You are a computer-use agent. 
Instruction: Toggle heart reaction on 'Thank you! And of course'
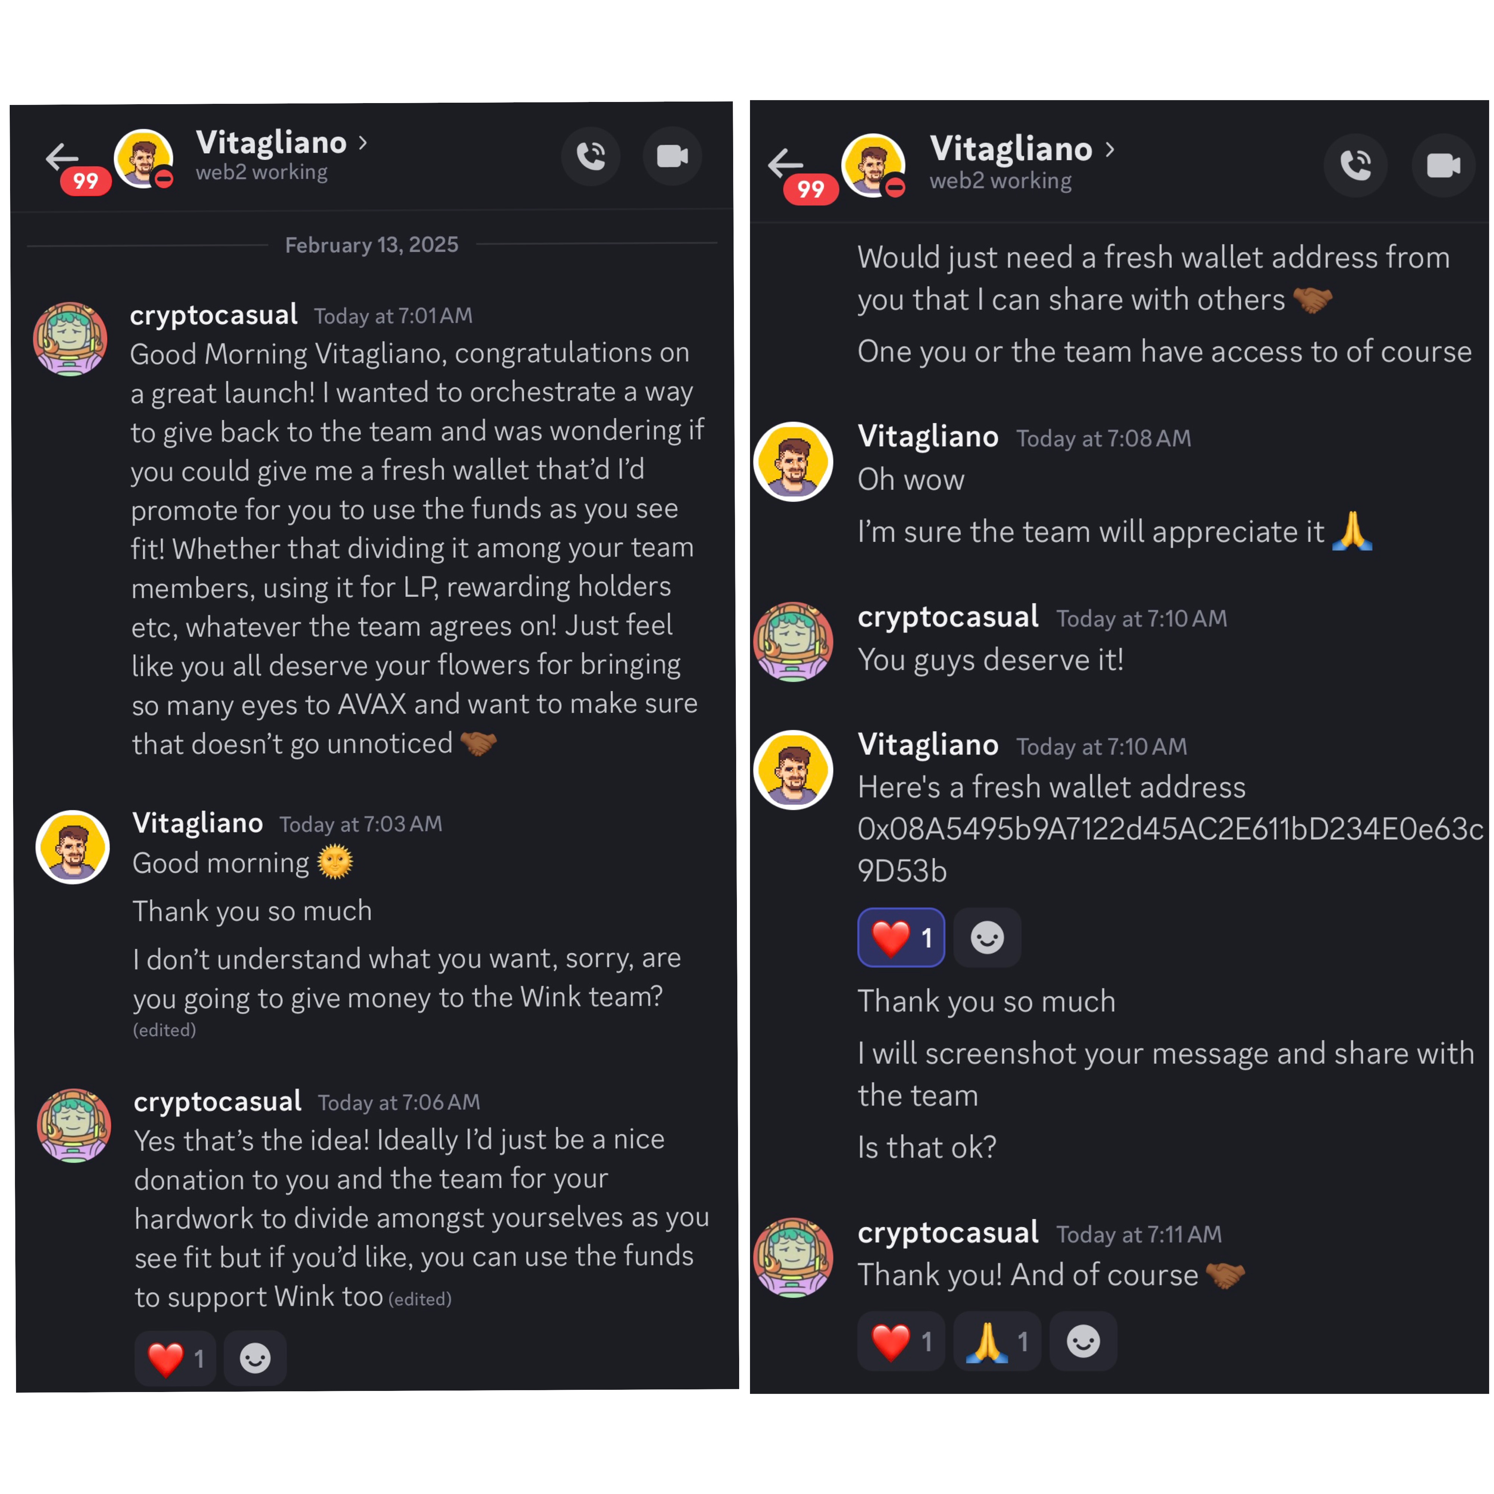(x=901, y=1342)
